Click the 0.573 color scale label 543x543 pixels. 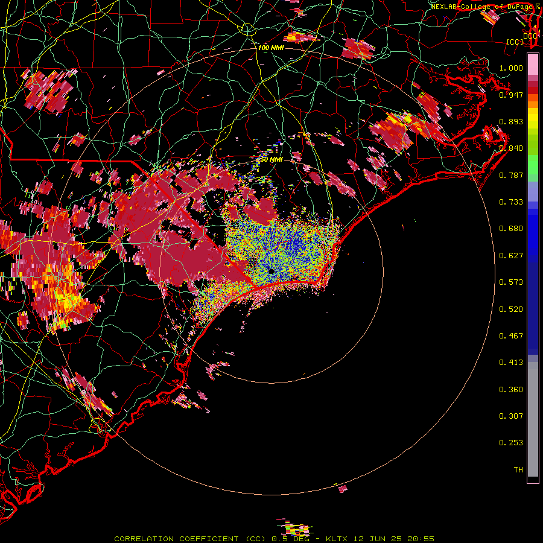[511, 282]
